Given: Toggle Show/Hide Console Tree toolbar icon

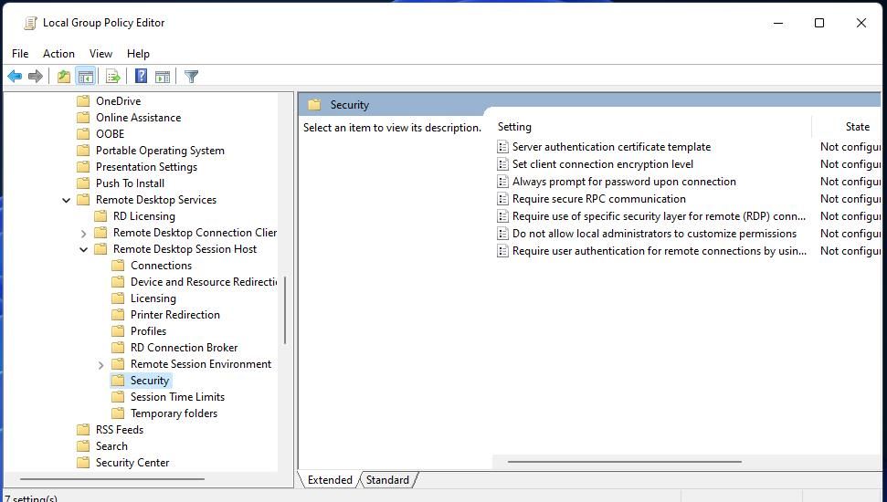Looking at the screenshot, I should click(x=86, y=76).
